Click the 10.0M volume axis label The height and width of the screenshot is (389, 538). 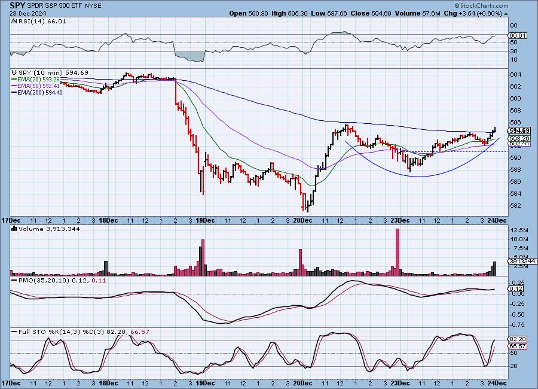pos(519,239)
